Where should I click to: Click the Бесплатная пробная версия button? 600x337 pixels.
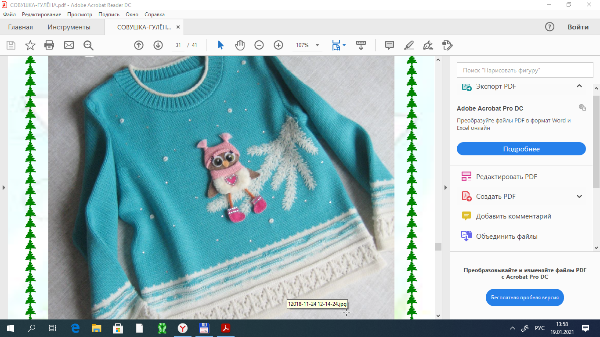524,298
